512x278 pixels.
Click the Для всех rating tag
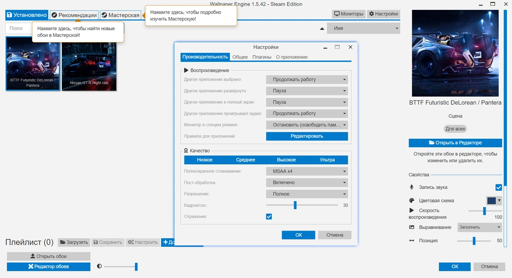pos(455,129)
